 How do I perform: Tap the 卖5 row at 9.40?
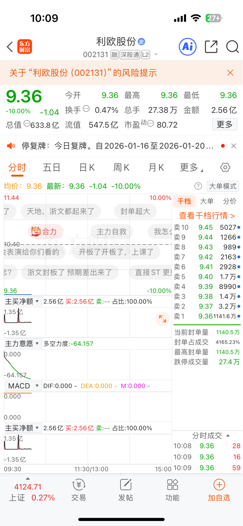pyautogui.click(x=207, y=277)
